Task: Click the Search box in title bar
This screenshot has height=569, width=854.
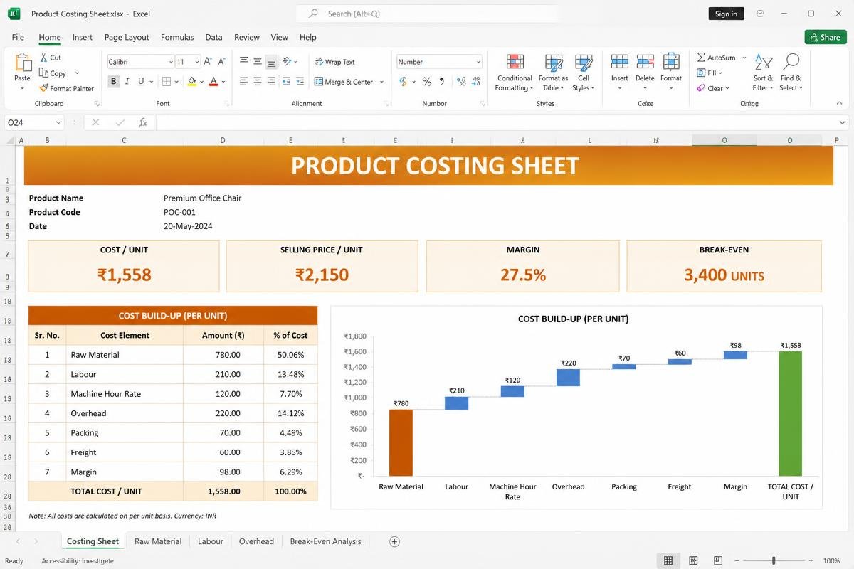Action: pos(427,14)
